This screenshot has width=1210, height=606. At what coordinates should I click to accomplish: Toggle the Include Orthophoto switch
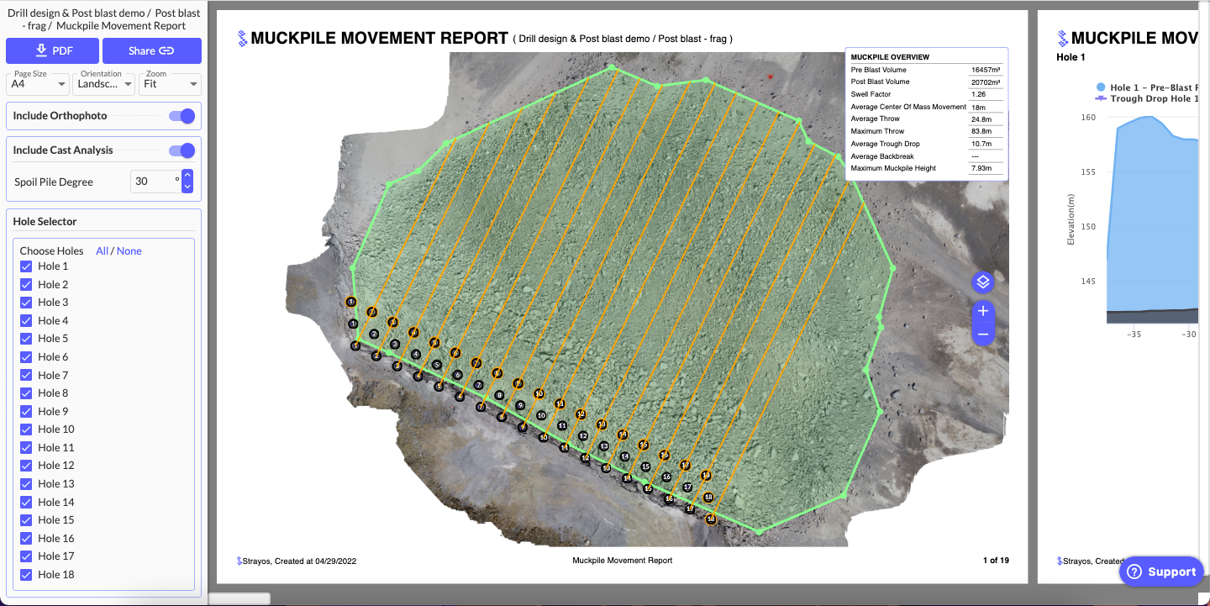pyautogui.click(x=181, y=116)
